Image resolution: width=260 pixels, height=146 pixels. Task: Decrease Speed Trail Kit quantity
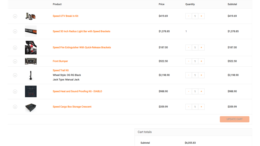(189, 75)
